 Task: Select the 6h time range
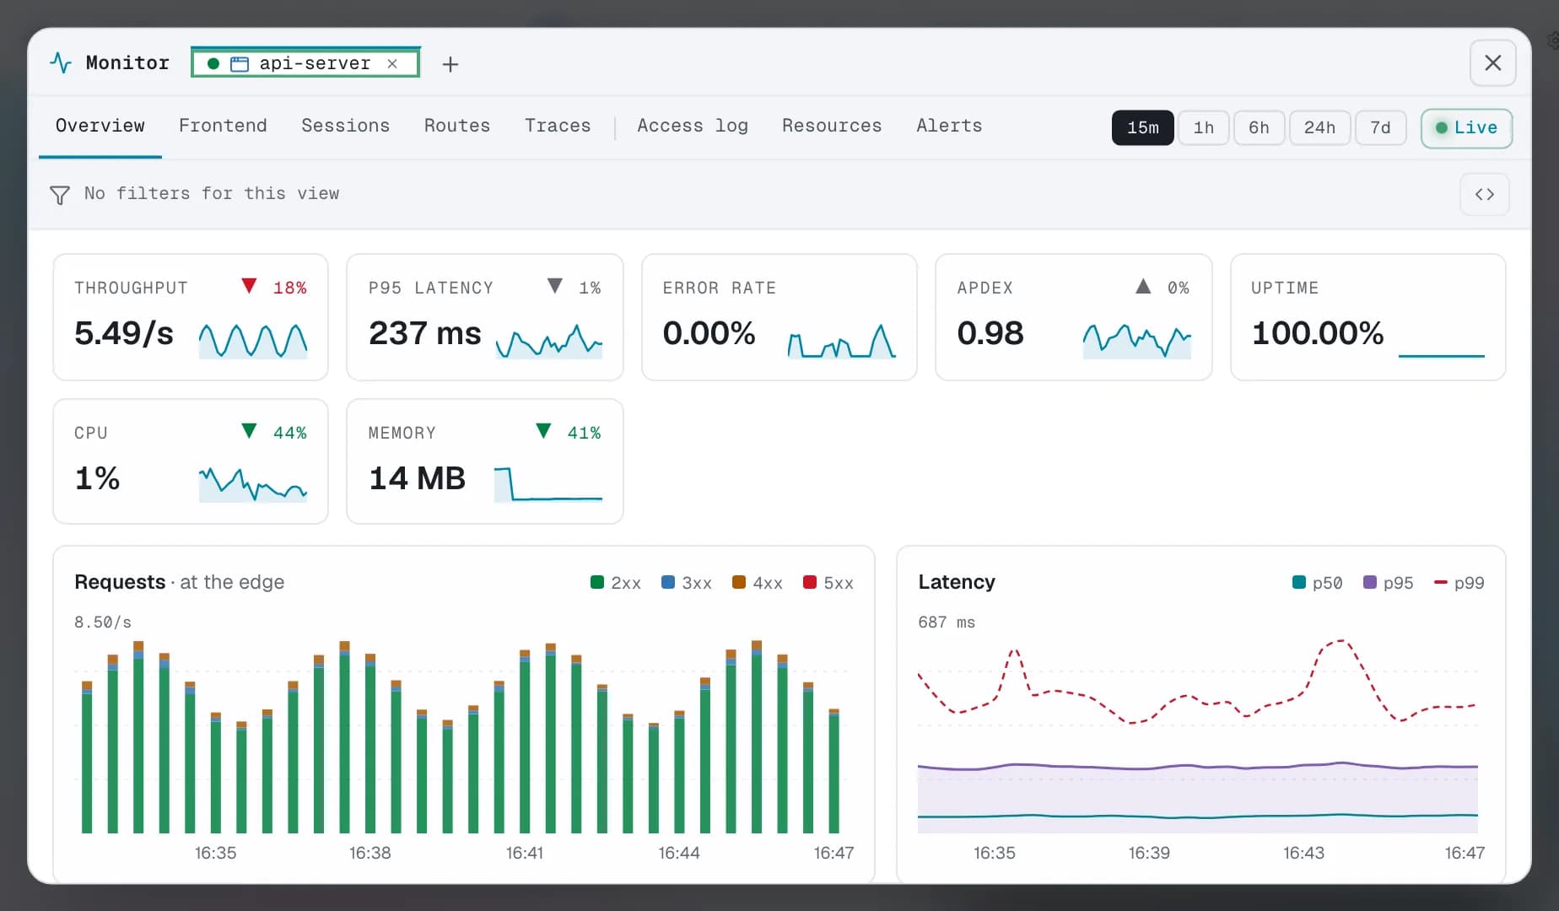(1259, 128)
